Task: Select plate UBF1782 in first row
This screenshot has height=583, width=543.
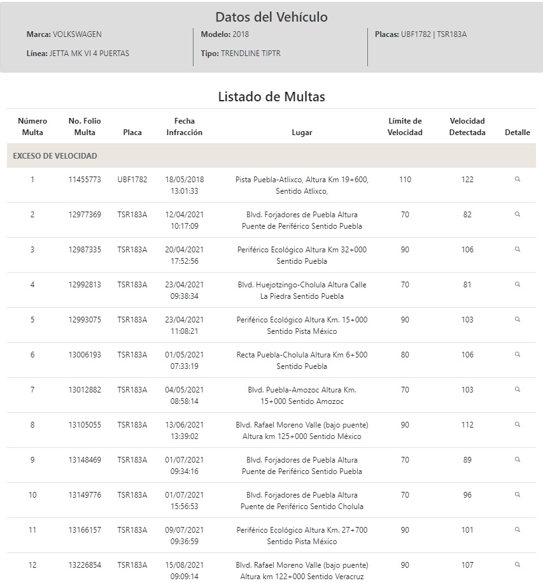Action: point(132,180)
